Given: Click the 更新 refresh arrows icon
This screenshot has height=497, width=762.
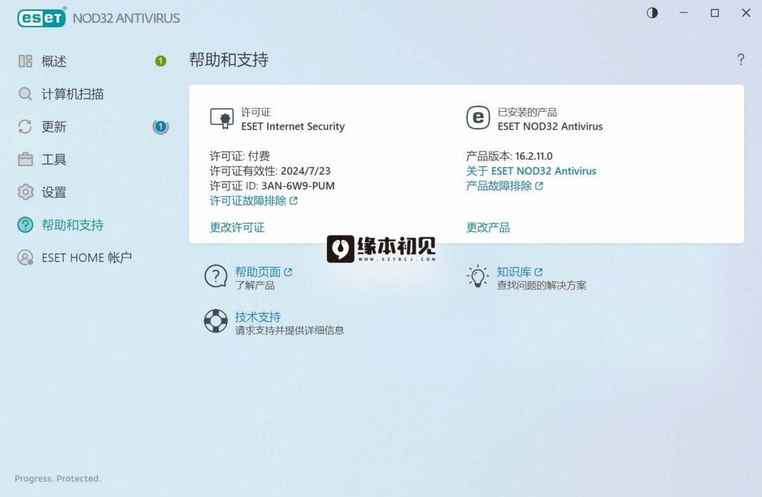Looking at the screenshot, I should (x=25, y=126).
